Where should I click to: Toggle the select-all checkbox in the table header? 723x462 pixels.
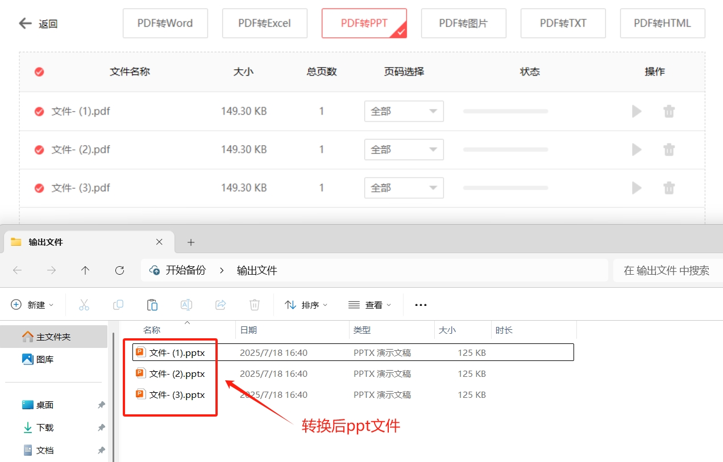pos(39,72)
